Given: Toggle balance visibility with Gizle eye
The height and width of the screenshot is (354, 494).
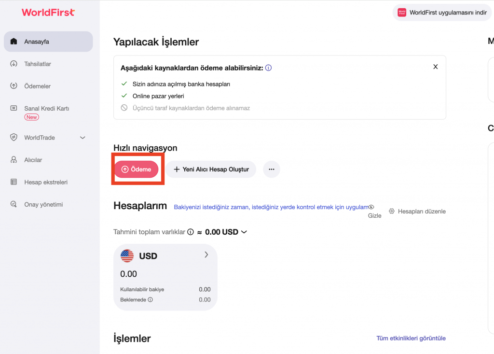Looking at the screenshot, I should pos(372,207).
